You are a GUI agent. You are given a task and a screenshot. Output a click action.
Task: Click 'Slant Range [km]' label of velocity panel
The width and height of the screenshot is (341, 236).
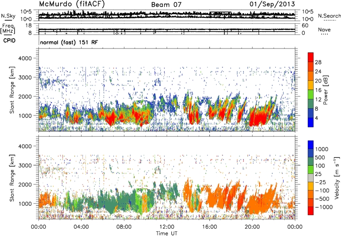pos(12,178)
